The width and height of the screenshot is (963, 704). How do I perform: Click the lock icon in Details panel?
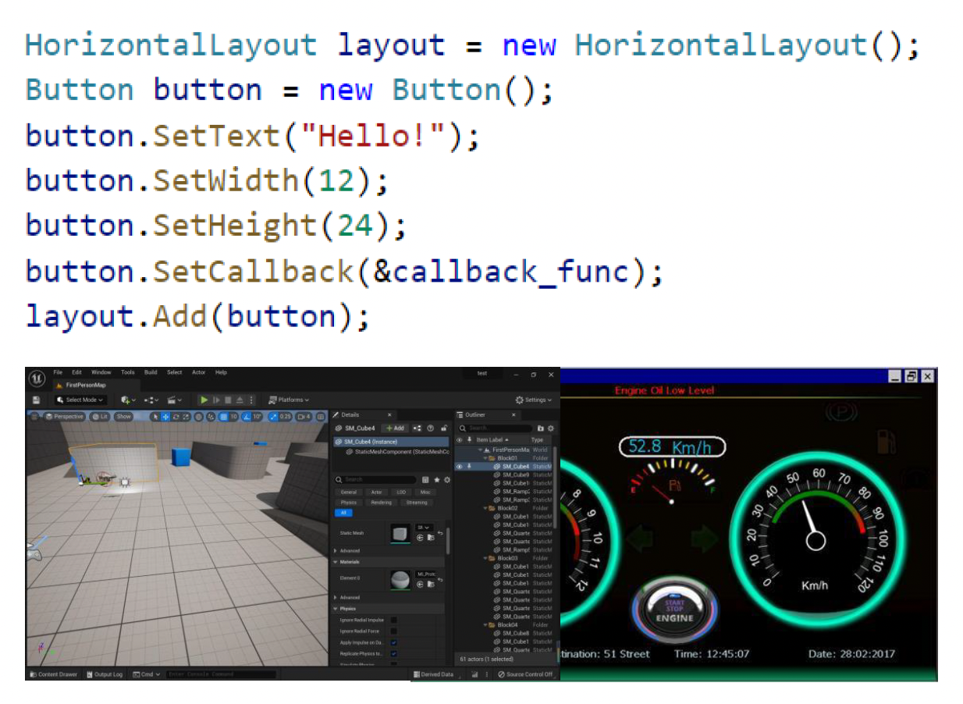444,428
